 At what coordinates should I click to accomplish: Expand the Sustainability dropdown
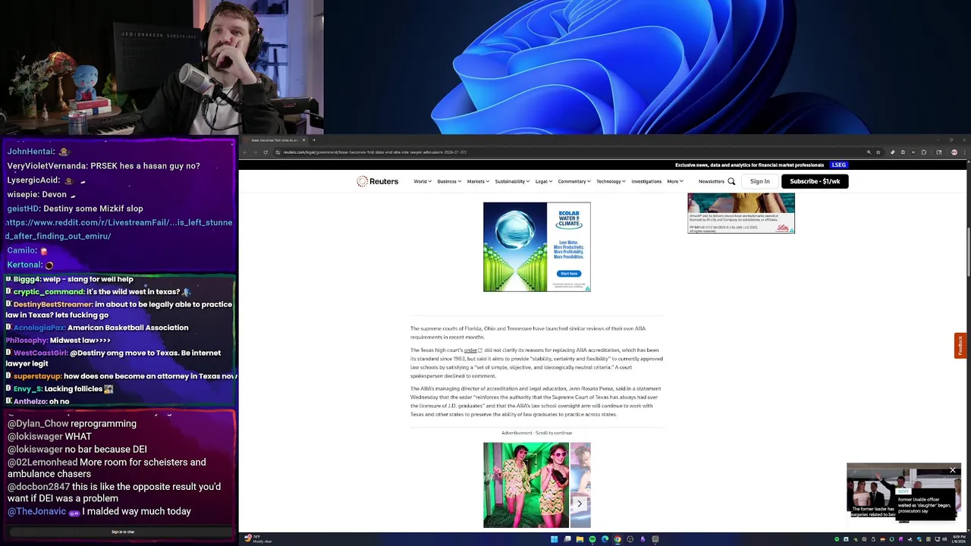(512, 181)
